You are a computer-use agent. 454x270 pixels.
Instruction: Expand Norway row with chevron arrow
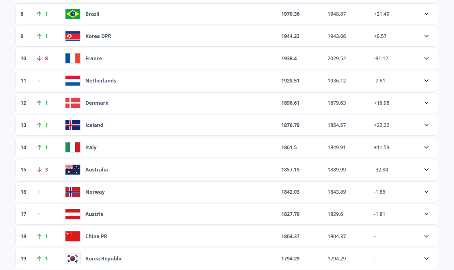(x=427, y=192)
